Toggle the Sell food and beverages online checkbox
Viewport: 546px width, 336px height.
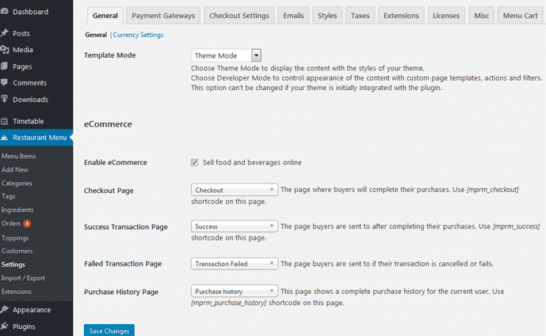(x=195, y=163)
